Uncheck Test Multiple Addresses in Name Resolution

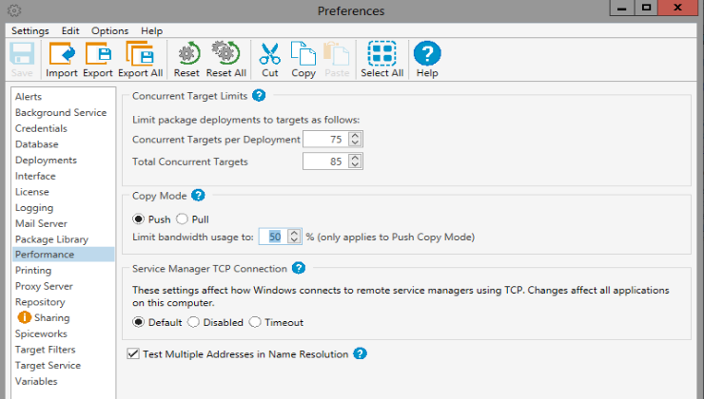tap(132, 353)
